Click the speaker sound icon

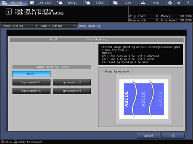pos(179,3)
